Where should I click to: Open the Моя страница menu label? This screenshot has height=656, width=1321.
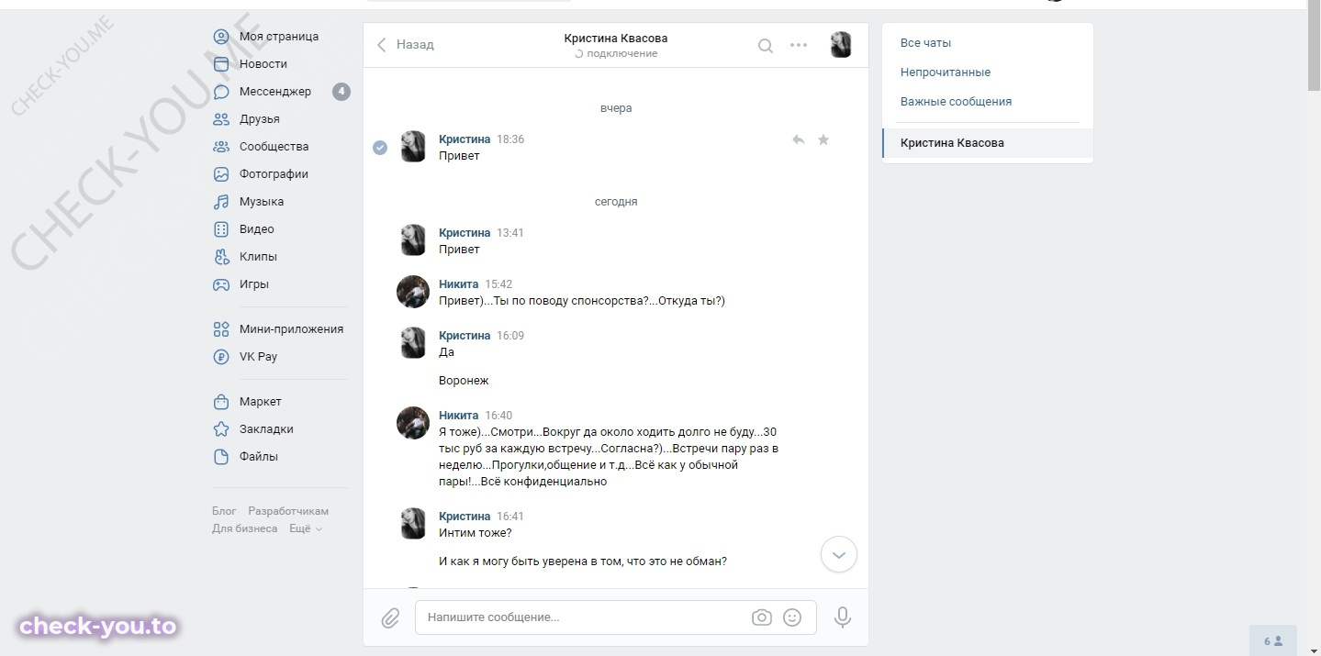[279, 37]
